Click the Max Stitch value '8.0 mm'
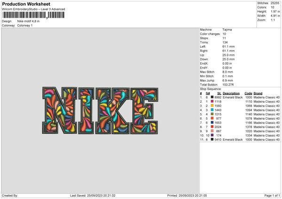The height and width of the screenshot is (199, 282). coord(227,72)
